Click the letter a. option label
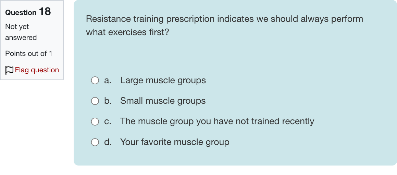 click(x=108, y=81)
